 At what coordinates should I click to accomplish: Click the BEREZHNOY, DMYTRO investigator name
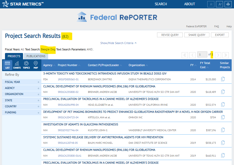coord(100,79)
